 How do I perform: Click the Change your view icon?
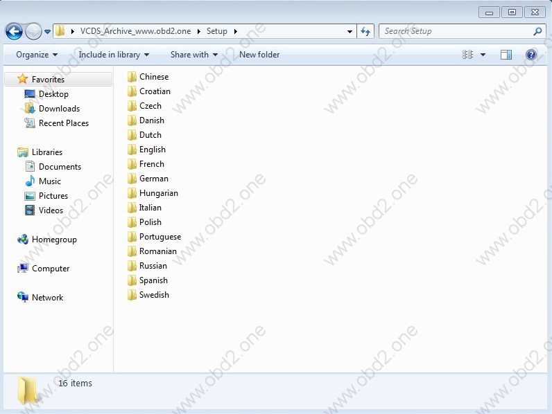pyautogui.click(x=468, y=55)
